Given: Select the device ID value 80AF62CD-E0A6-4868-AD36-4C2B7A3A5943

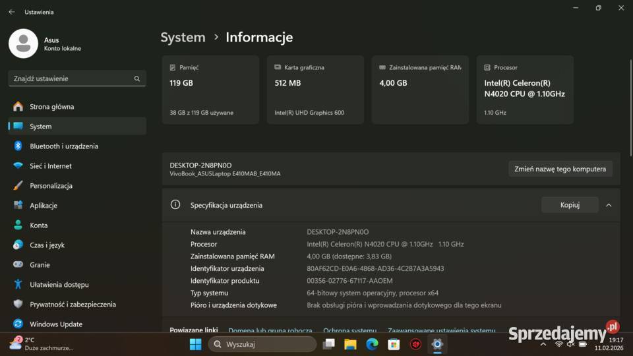Looking at the screenshot, I should 375,268.
